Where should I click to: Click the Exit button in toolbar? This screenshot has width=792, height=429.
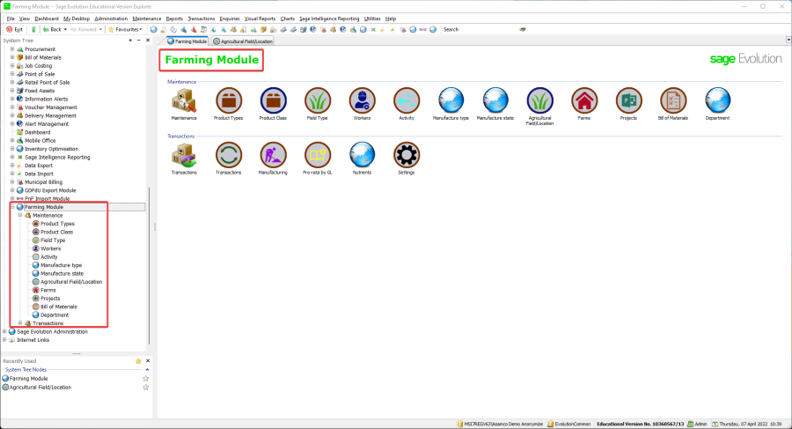14,29
